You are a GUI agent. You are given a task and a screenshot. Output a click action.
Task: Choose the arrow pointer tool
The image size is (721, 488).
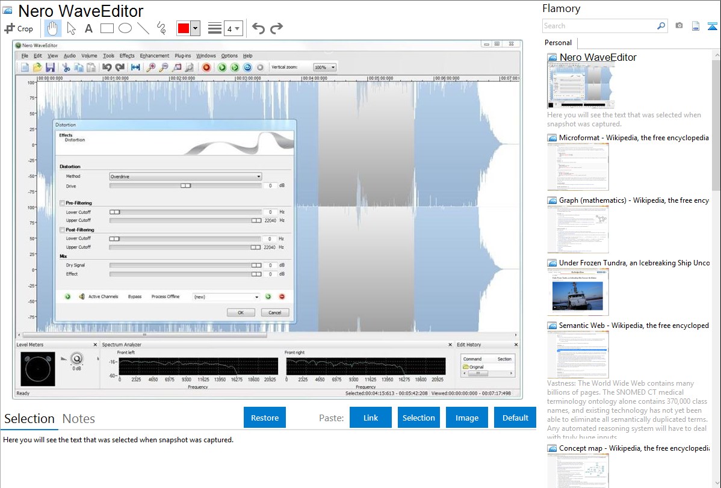tap(71, 28)
